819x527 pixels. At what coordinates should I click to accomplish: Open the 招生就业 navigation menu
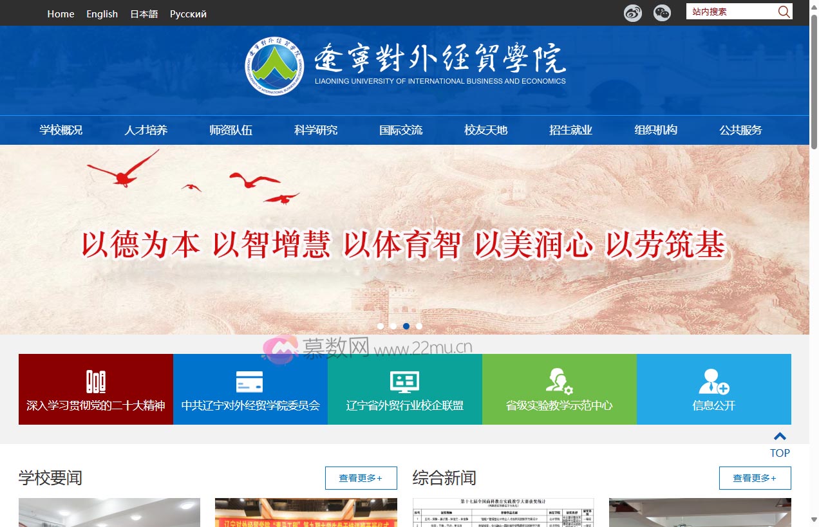[570, 129]
